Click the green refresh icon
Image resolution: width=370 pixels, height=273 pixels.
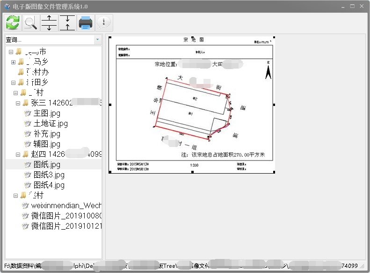coord(13,22)
